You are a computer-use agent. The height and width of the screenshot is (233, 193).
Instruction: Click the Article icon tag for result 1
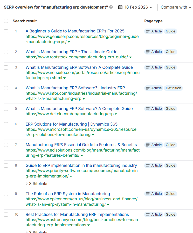154,31
